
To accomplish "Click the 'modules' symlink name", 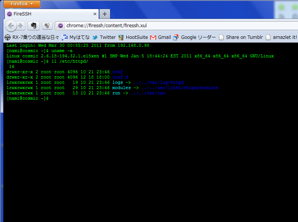I will coord(121,88).
